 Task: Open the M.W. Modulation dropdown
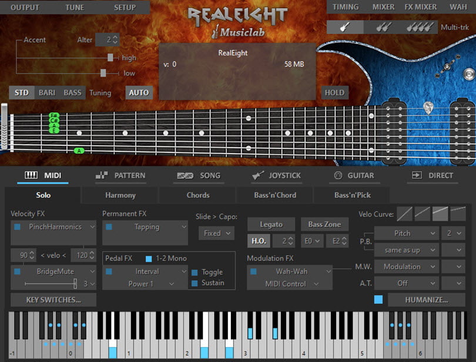[x=407, y=267]
